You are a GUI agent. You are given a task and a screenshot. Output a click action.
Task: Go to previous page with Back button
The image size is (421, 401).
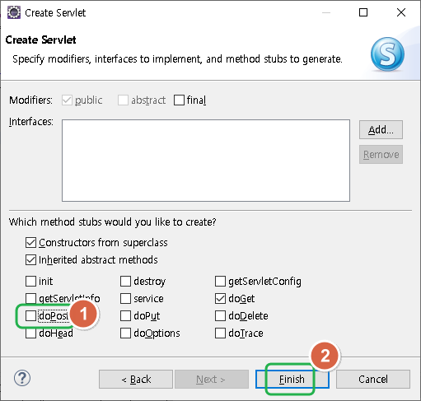click(x=136, y=380)
